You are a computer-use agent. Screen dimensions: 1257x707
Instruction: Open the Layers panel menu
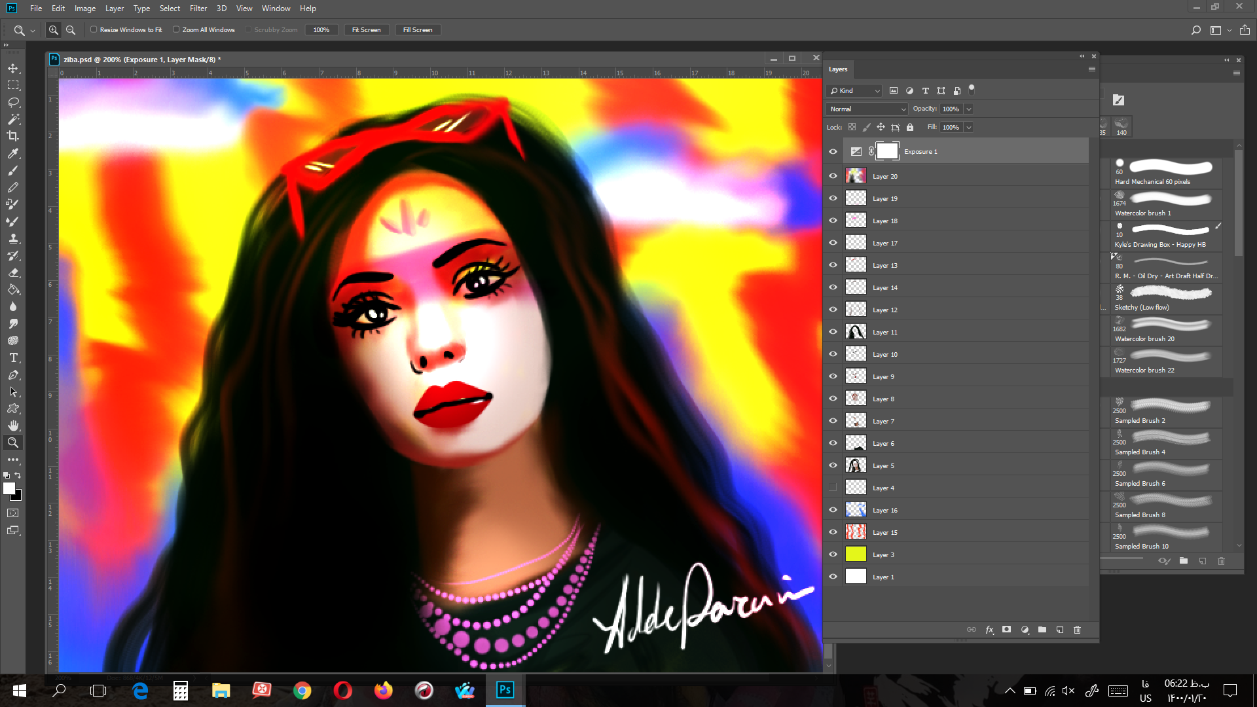[x=1091, y=69]
